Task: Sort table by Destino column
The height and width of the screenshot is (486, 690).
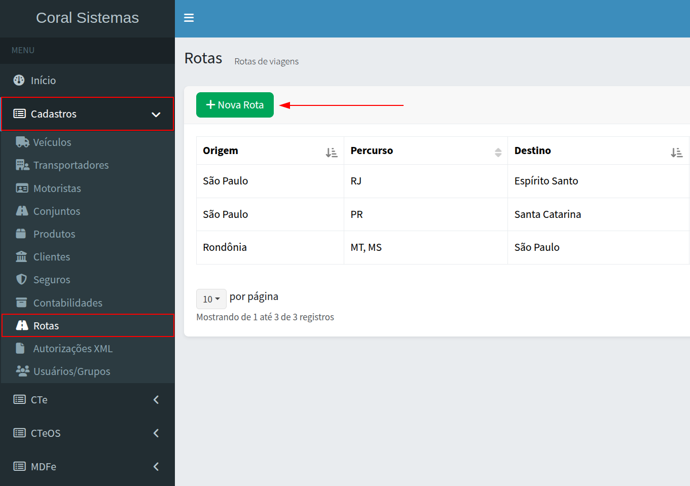Action: click(676, 152)
